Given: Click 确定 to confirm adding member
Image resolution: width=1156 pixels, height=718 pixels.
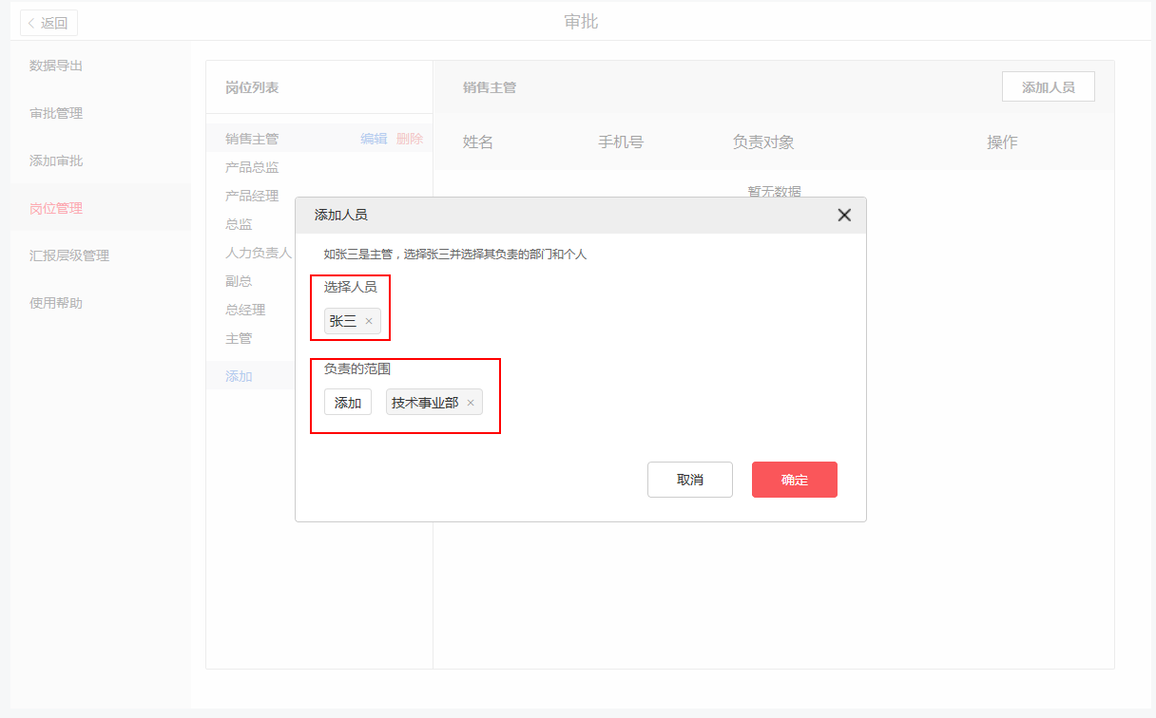Looking at the screenshot, I should point(795,480).
